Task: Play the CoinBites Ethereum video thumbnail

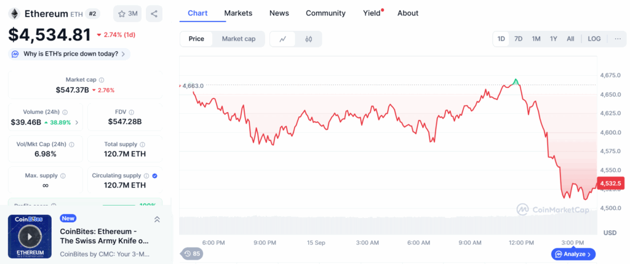Action: point(30,236)
